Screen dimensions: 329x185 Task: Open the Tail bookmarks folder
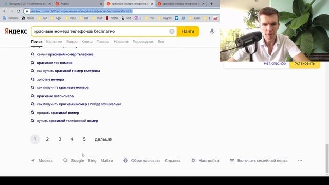pyautogui.click(x=43, y=18)
